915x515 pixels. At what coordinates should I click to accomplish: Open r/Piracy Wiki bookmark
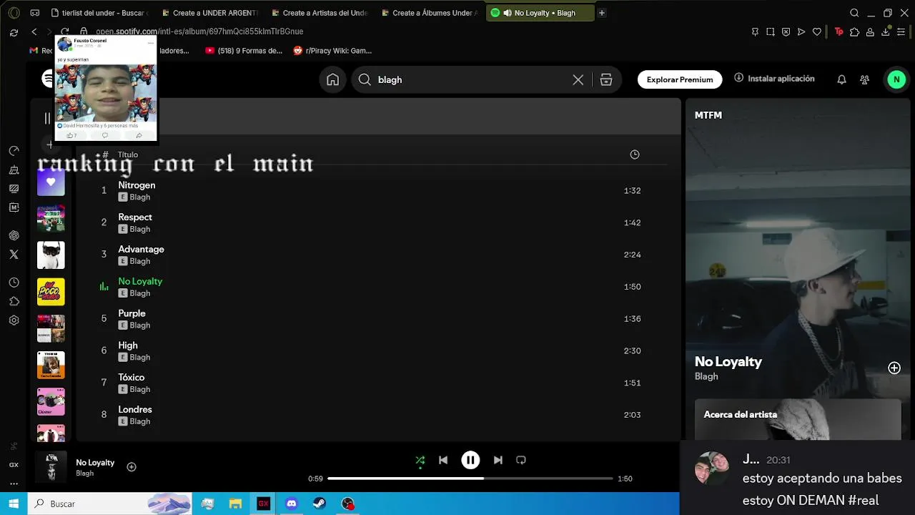(332, 51)
